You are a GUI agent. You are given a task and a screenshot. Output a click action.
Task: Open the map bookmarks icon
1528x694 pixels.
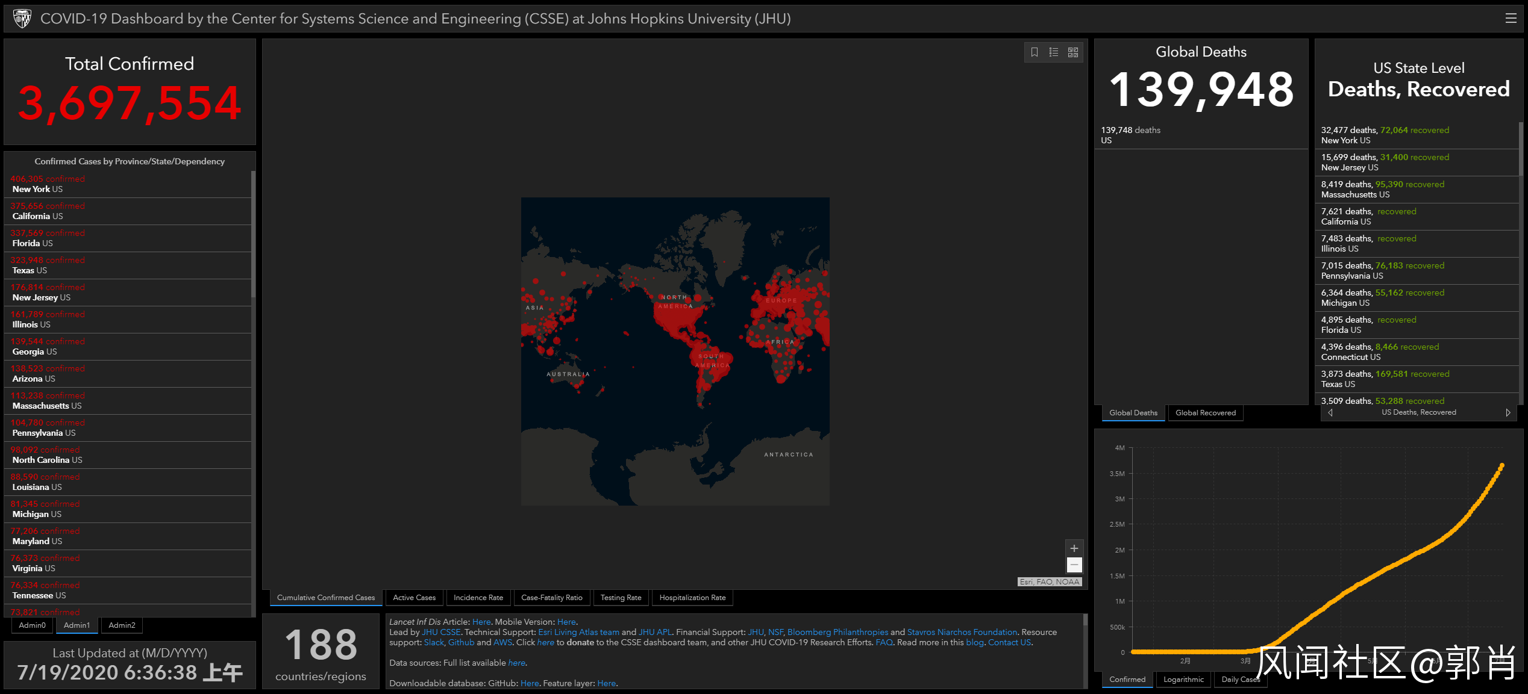[1034, 52]
